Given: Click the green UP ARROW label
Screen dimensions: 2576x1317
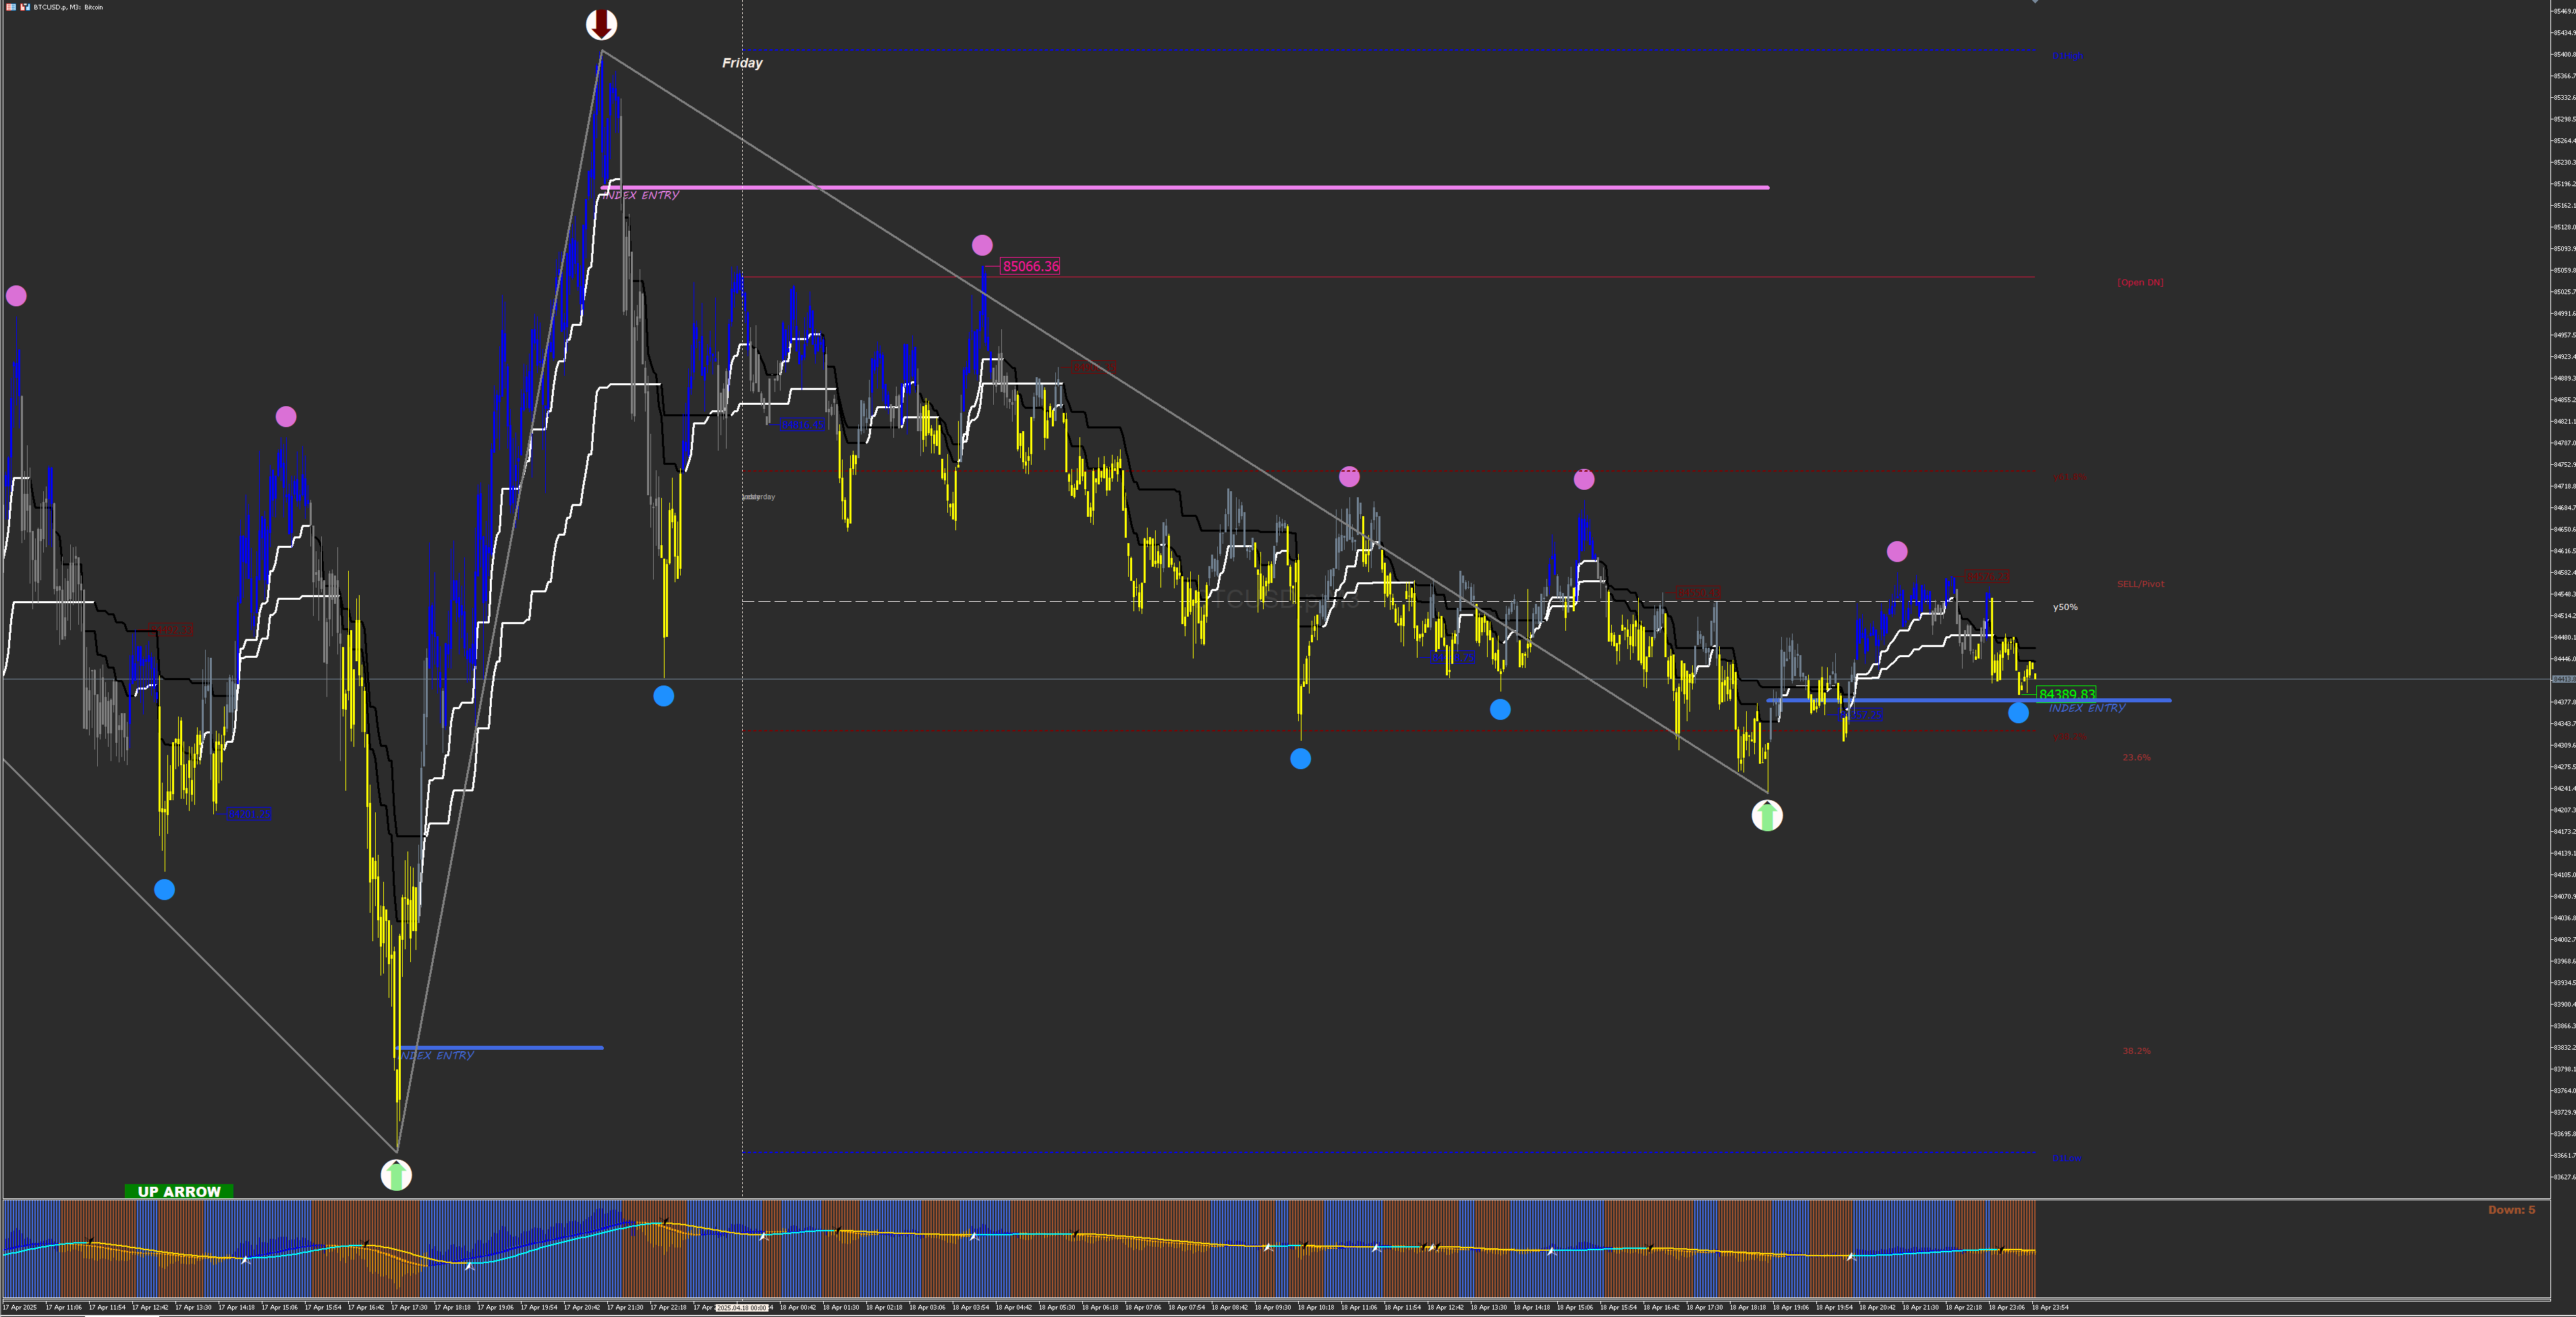Looking at the screenshot, I should (179, 1191).
